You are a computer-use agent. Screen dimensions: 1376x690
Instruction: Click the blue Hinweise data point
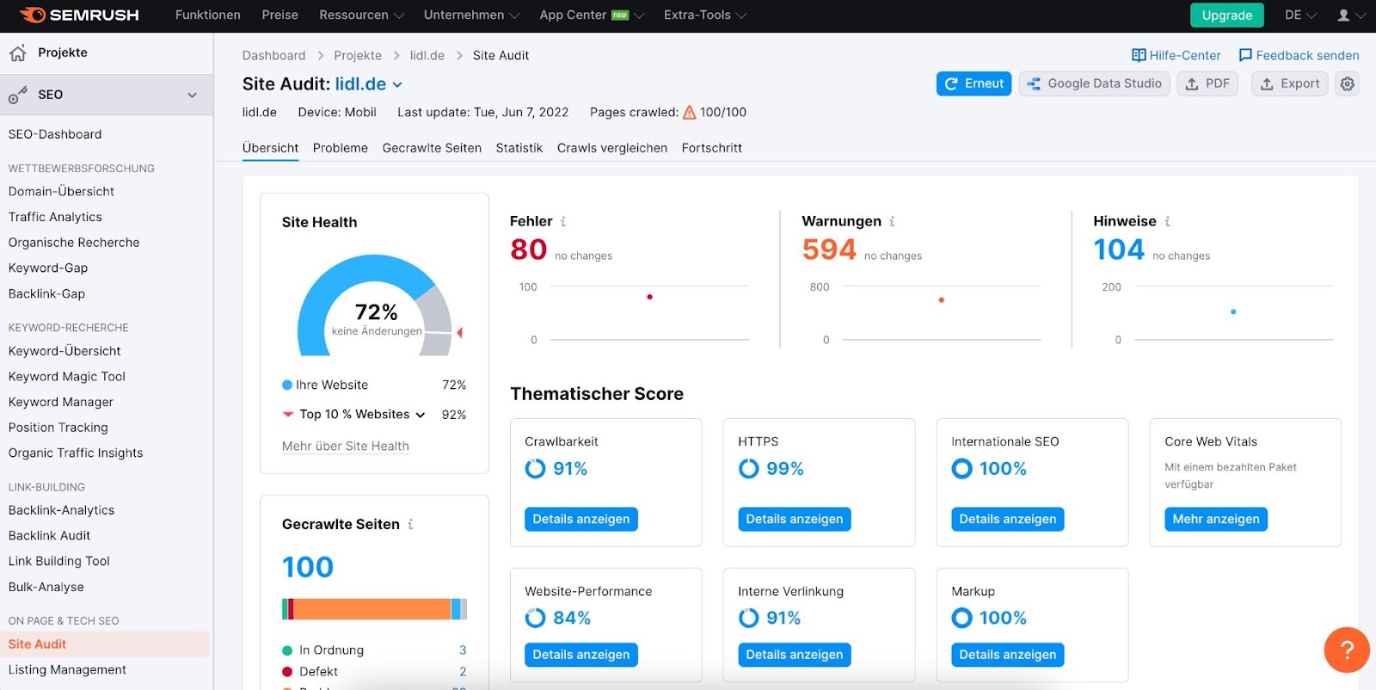(1233, 311)
